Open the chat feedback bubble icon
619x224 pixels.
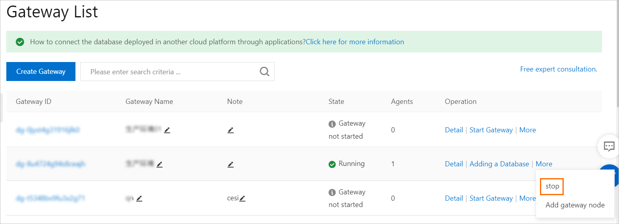click(609, 147)
